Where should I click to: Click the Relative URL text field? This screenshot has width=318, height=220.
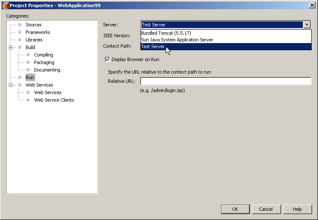tap(226, 81)
